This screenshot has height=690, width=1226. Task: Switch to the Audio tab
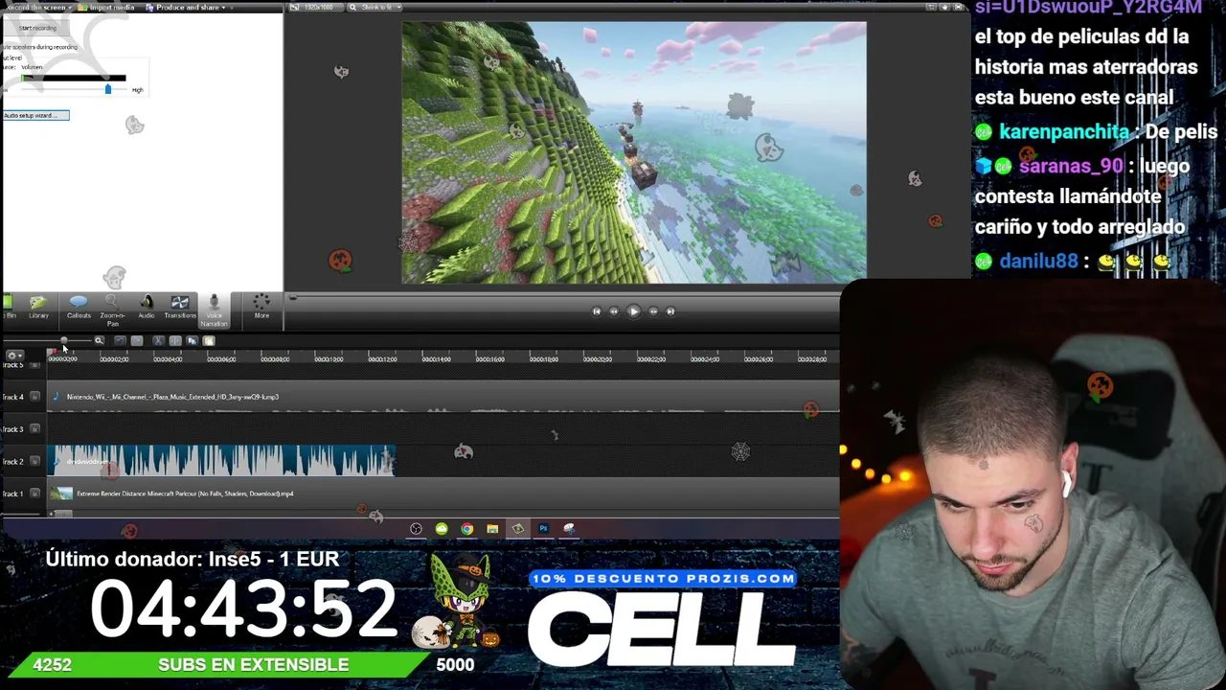pos(146,307)
